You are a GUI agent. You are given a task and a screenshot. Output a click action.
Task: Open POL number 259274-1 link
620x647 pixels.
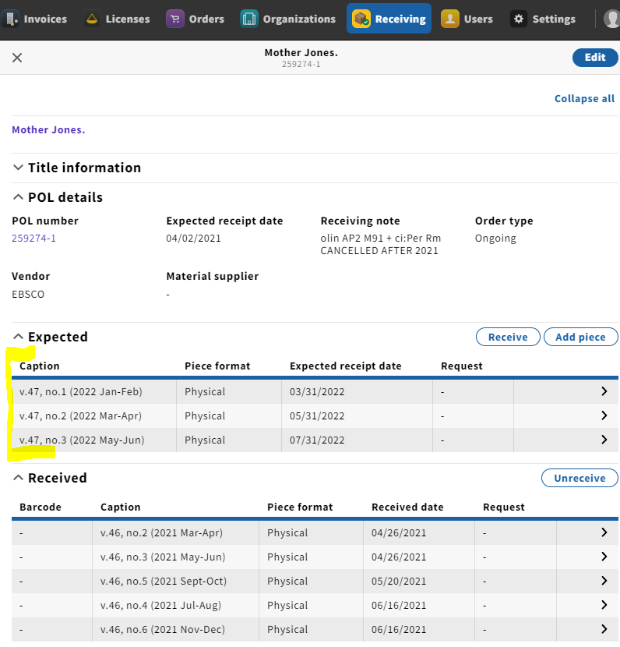coord(33,239)
